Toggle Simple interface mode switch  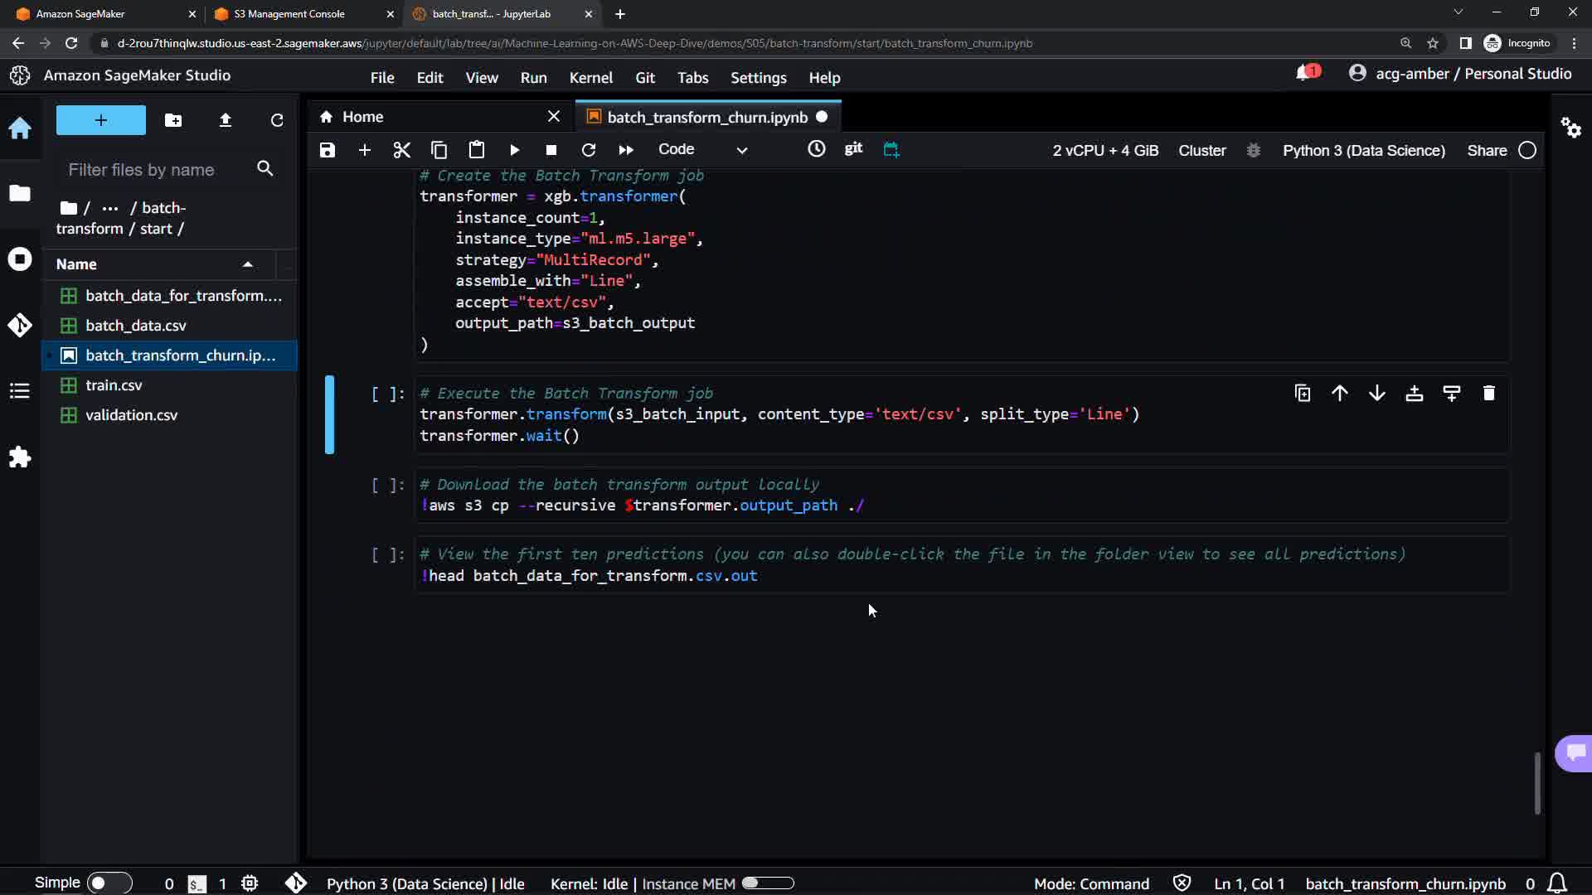pyautogui.click(x=109, y=883)
